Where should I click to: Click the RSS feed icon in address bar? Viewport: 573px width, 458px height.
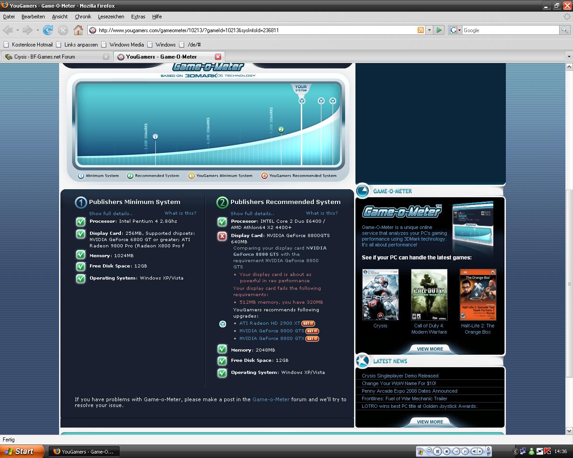point(420,30)
